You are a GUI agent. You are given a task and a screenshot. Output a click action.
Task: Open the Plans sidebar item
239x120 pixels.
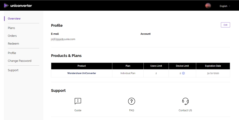pos(12,28)
